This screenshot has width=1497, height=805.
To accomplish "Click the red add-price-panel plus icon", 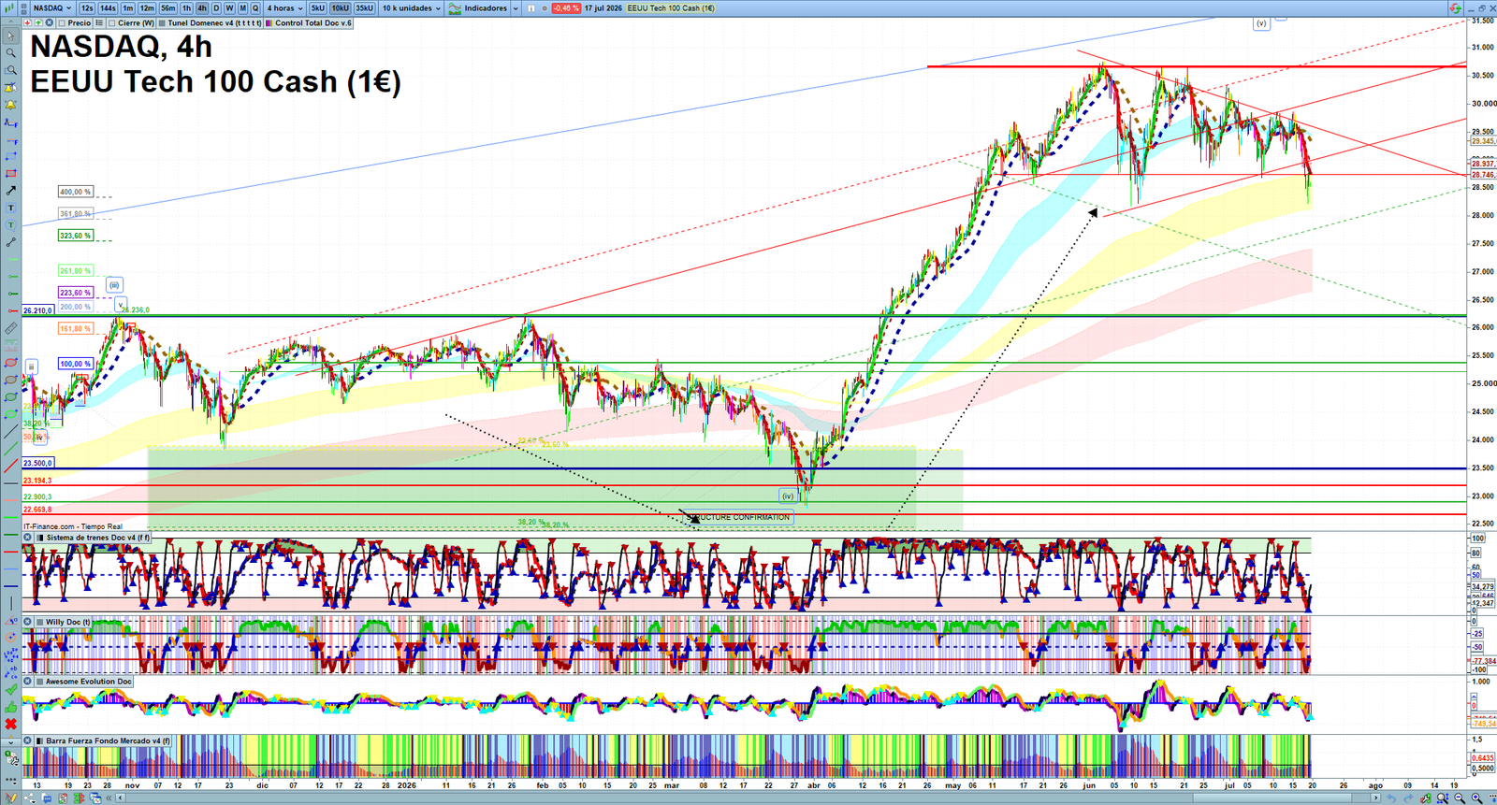I will click(28, 22).
